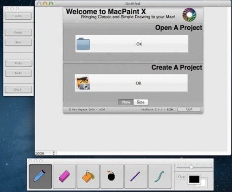Screen dimensions: 232x192
Task: Select the teal Curve tool
Action: coord(160,176)
